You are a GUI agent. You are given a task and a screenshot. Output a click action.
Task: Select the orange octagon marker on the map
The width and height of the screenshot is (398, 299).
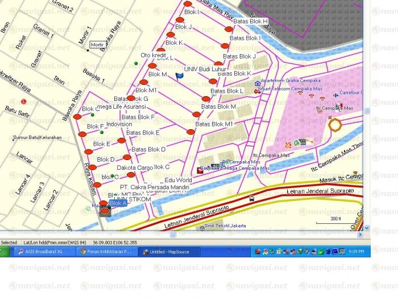coord(335,124)
